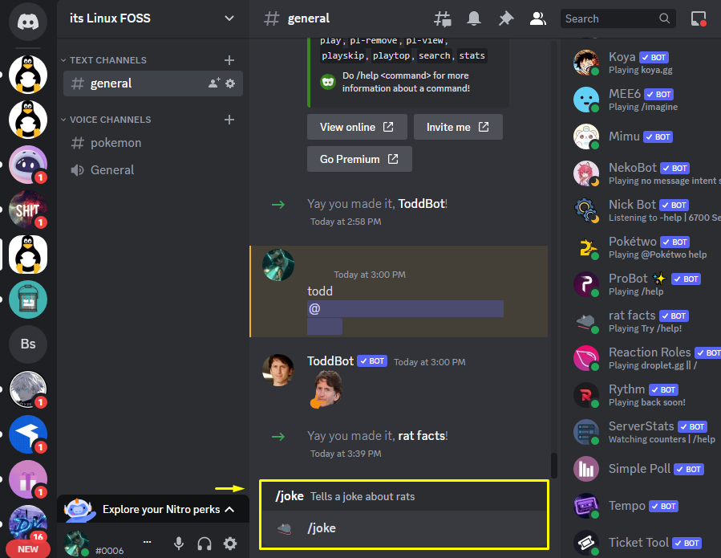Image resolution: width=721 pixels, height=558 pixels.
Task: Open the white-haired anime avatar server
Action: pos(28,389)
